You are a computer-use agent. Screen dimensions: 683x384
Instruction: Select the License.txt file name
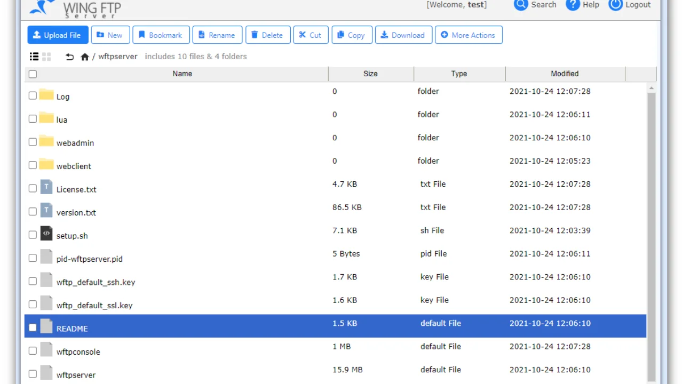[76, 189]
